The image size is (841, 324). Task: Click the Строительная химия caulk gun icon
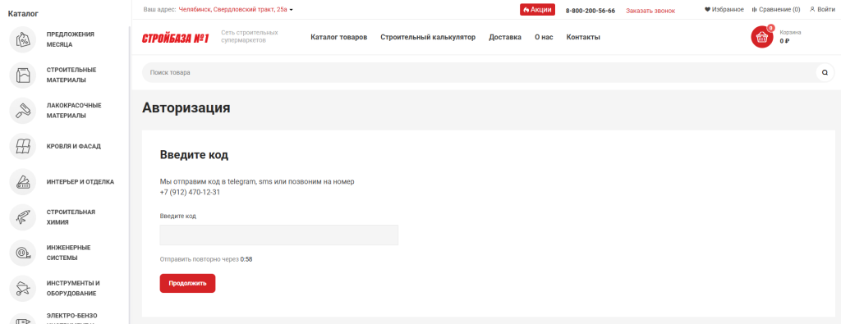(x=22, y=217)
